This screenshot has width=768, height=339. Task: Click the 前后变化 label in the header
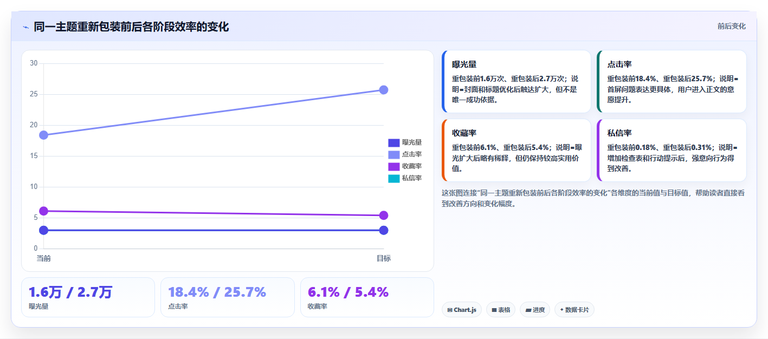(x=731, y=27)
